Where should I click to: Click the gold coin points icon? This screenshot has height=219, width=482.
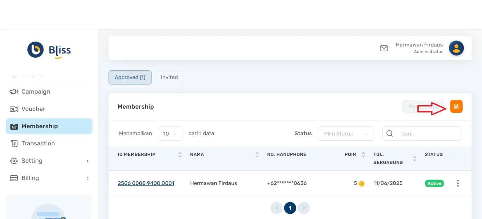coord(361,183)
